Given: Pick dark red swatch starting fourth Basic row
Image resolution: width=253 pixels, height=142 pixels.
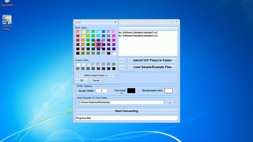Looking at the screenshot, I should [x=78, y=45].
